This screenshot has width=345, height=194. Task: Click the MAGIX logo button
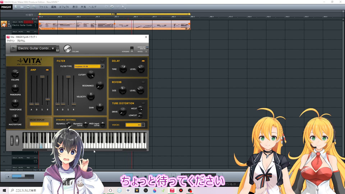tap(6, 7)
